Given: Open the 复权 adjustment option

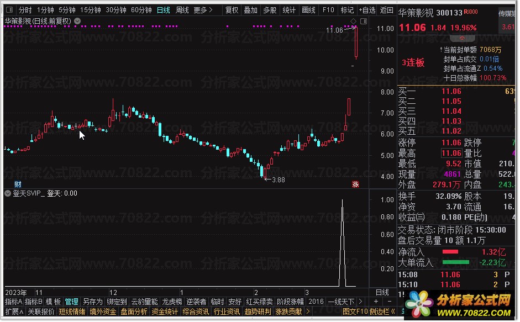Looking at the screenshot, I should pos(232,10).
